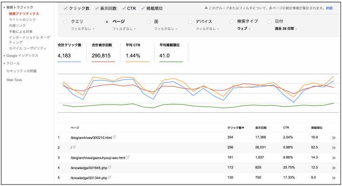Toggle the CTR checkbox
Viewport: 342px width, 186px height.
click(124, 8)
